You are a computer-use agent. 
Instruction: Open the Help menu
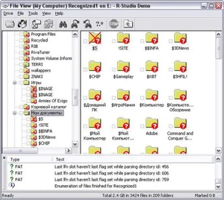point(59,14)
